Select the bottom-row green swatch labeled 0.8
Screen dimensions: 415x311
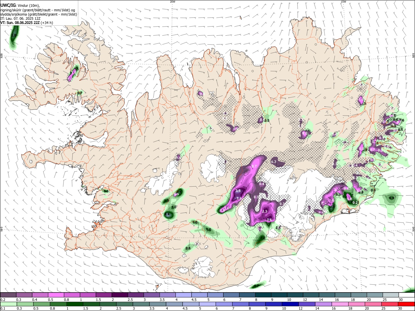click(x=58, y=304)
